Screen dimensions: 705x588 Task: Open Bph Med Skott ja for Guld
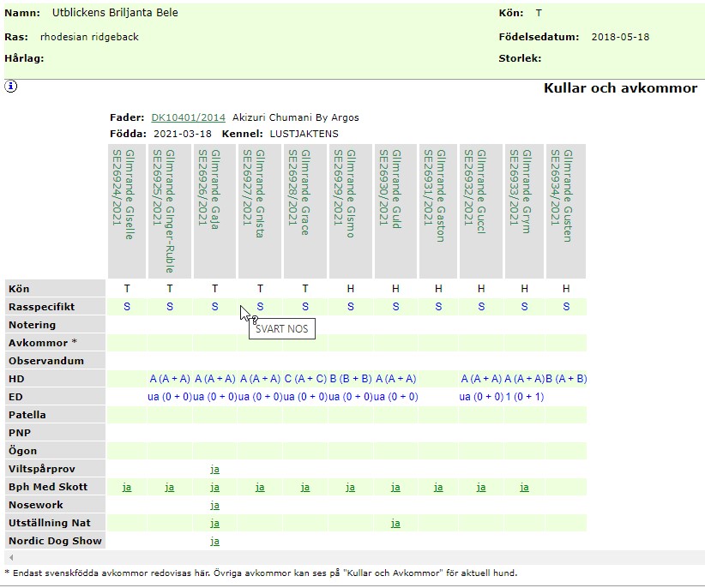tap(395, 488)
